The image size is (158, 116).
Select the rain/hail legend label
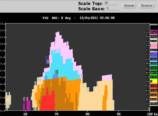pos(152,77)
